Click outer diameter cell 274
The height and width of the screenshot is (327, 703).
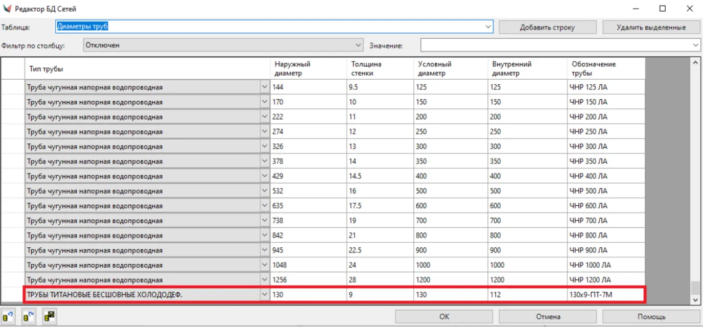coord(308,131)
